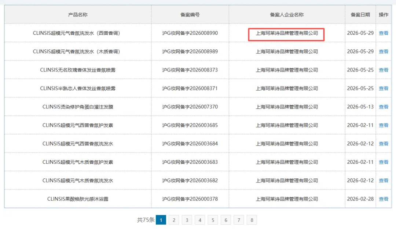This screenshot has width=396, height=229.
Task: Open 查看 link for filing 沪G妆网备字2026000378
Action: [x=384, y=199]
